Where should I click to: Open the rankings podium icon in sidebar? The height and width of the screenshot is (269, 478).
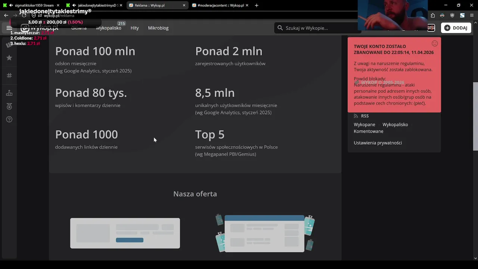[9, 93]
